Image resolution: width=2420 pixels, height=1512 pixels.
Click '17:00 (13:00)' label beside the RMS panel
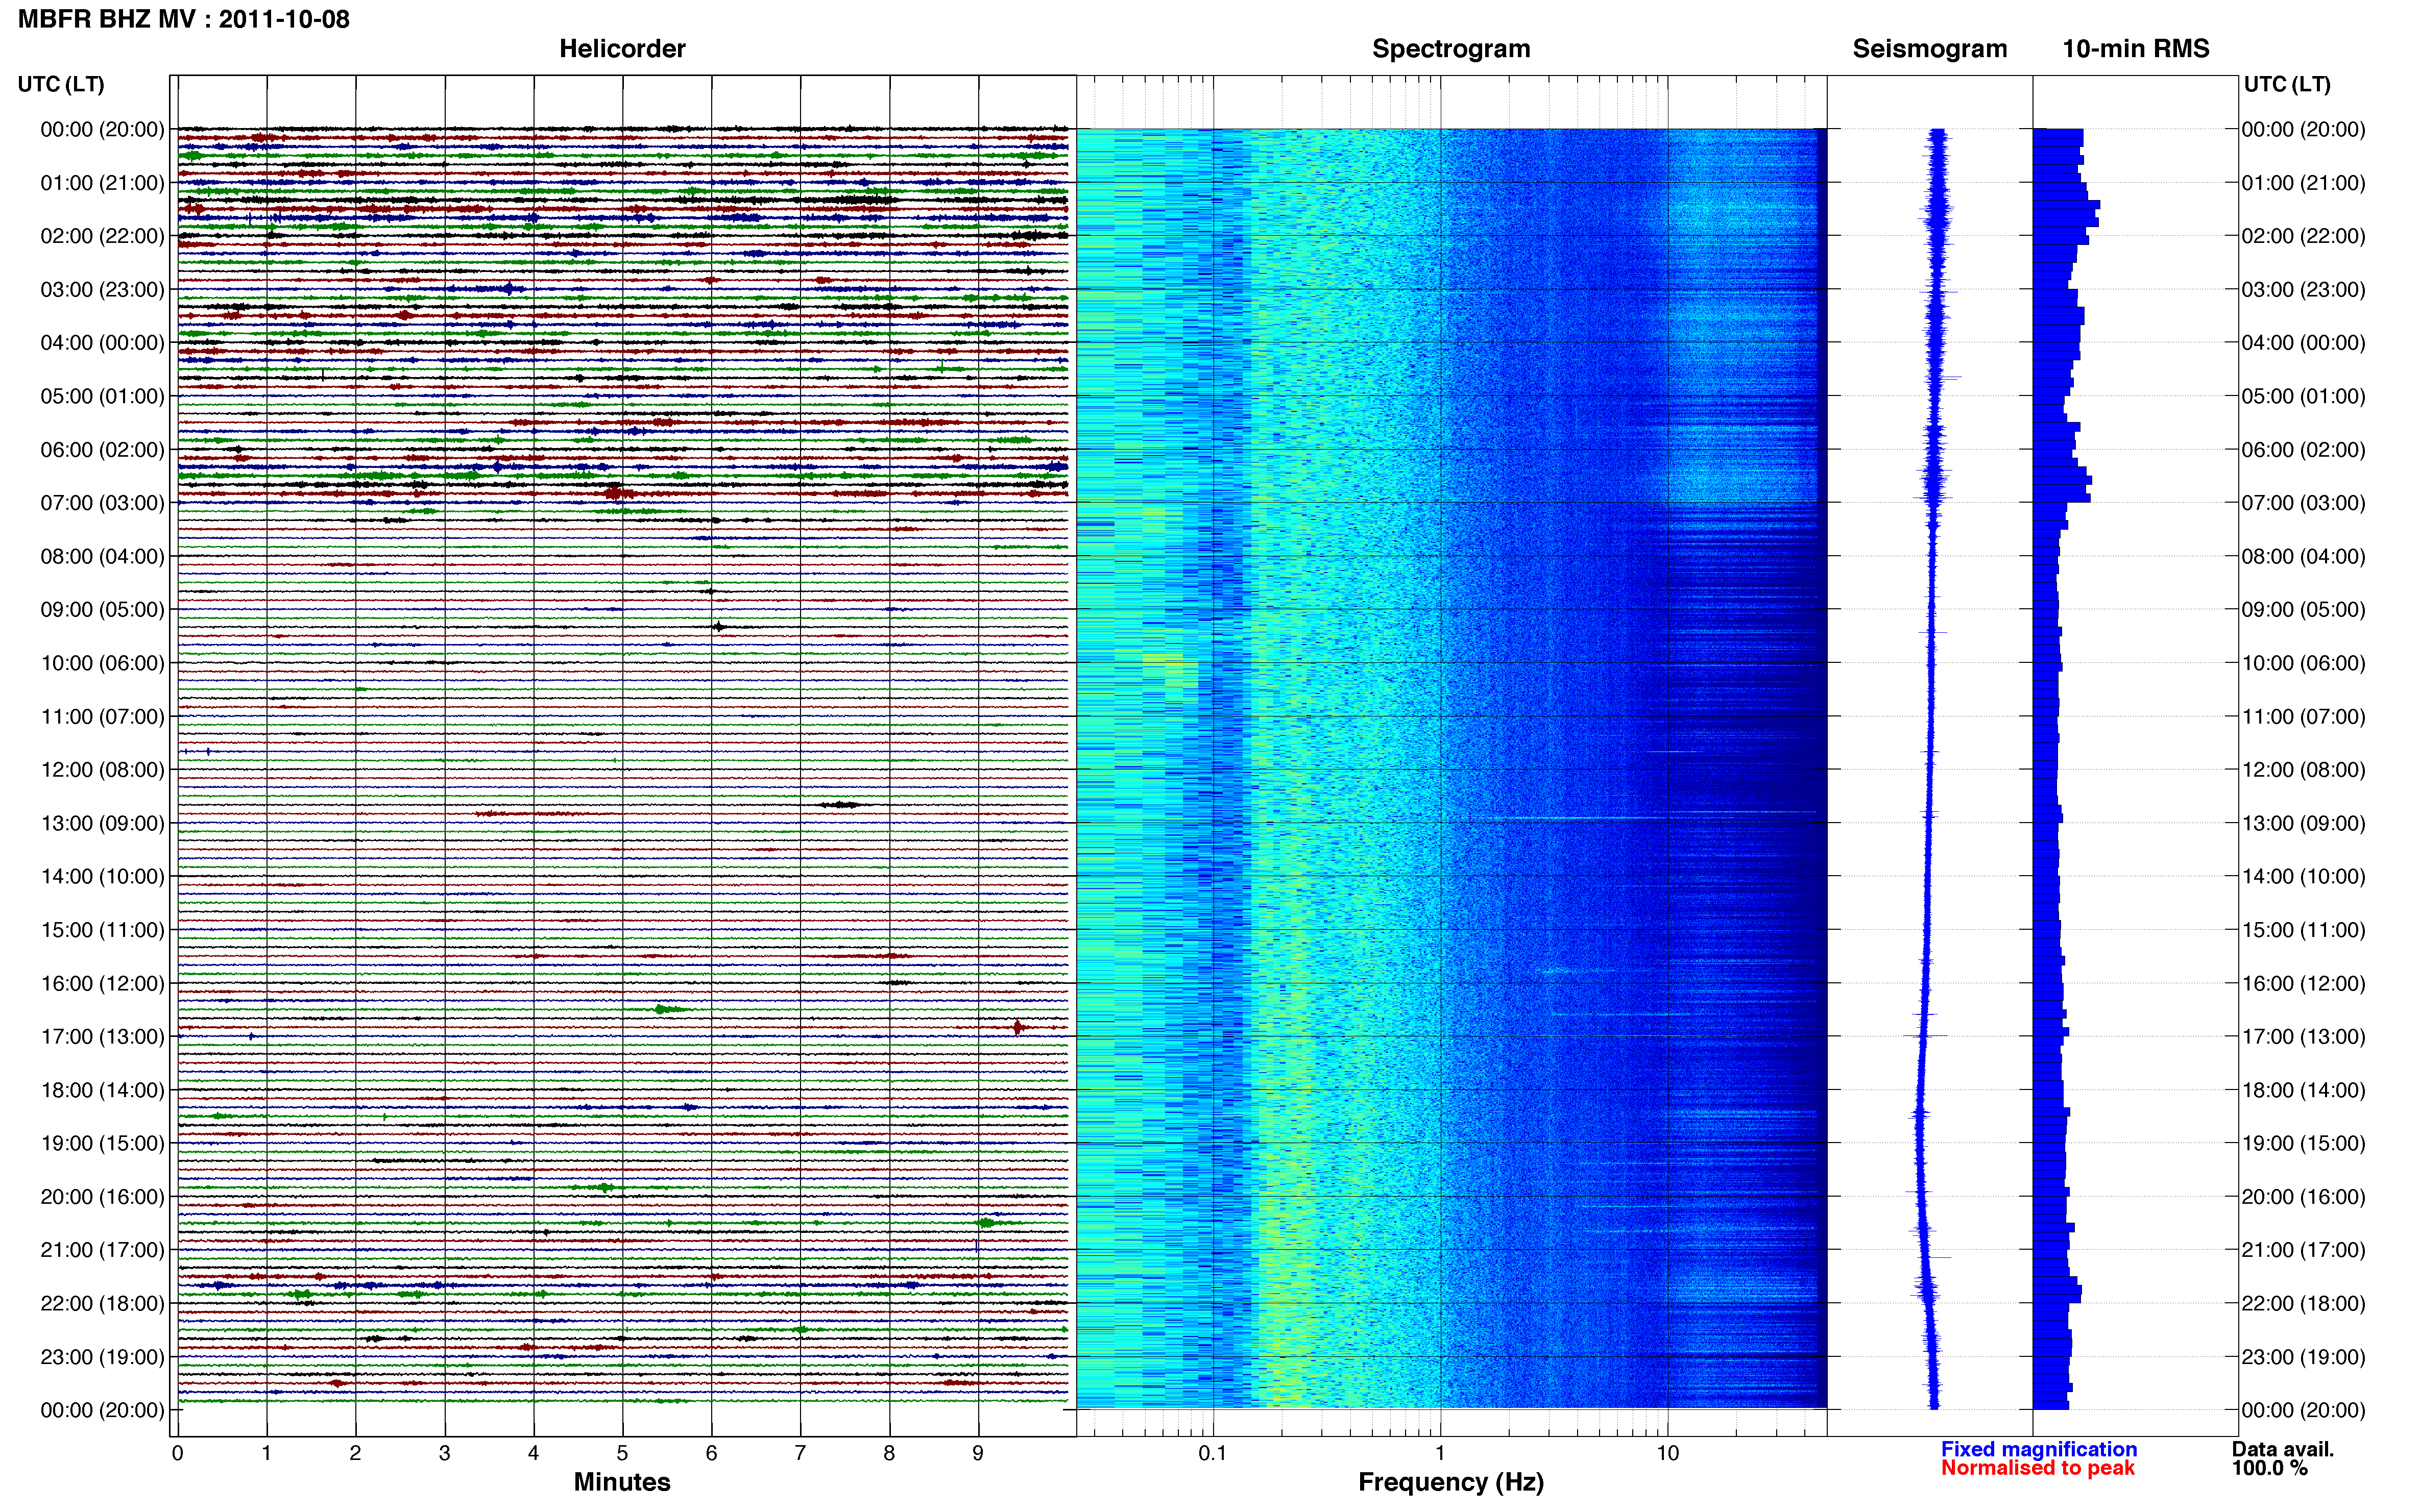pos(2303,1037)
